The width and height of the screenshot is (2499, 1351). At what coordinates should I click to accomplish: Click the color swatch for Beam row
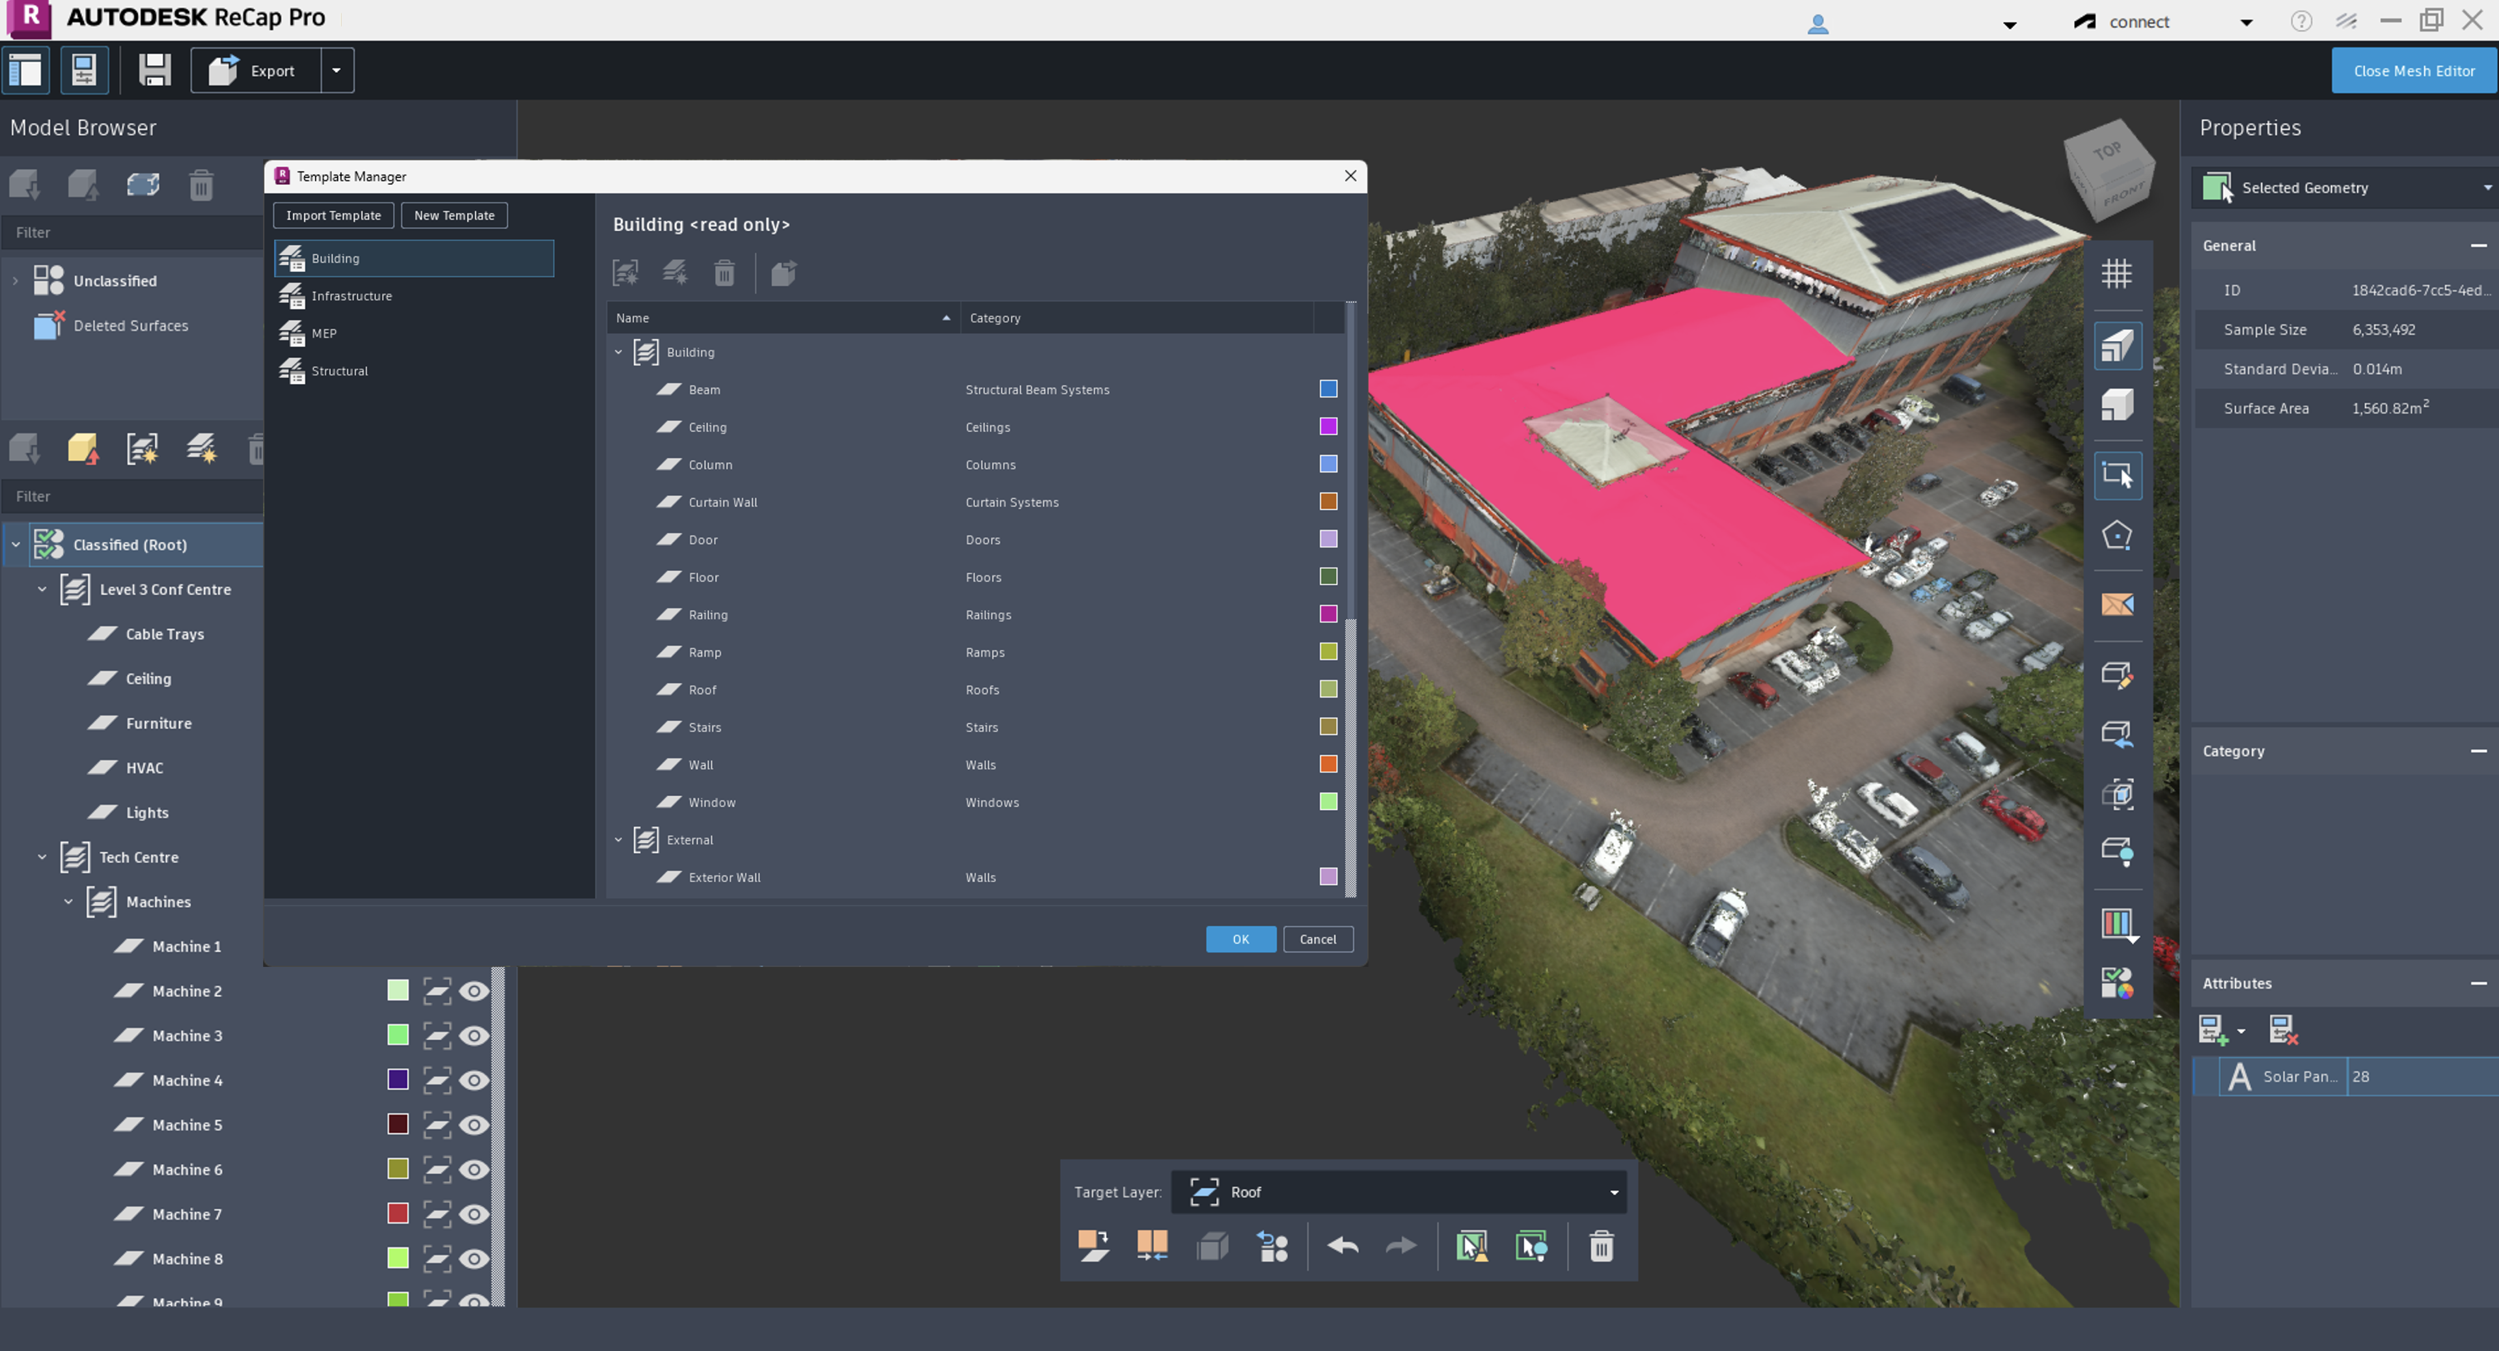coord(1328,390)
